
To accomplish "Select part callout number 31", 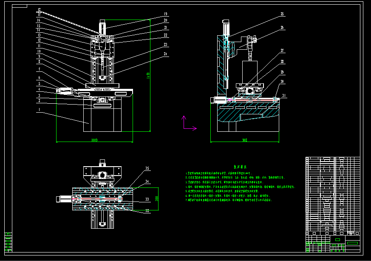I will click(x=284, y=95).
